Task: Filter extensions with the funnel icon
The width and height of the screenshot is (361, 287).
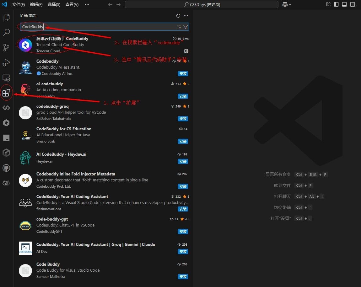Action: 185,27
